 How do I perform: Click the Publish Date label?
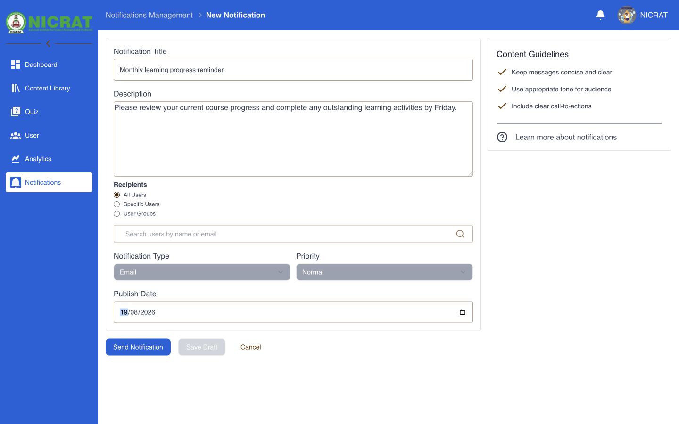pyautogui.click(x=135, y=294)
